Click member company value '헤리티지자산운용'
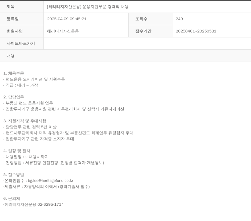251x221 pixels. (63, 31)
